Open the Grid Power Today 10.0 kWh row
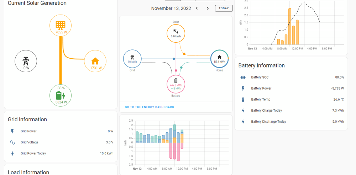356x175 pixels. pos(61,153)
